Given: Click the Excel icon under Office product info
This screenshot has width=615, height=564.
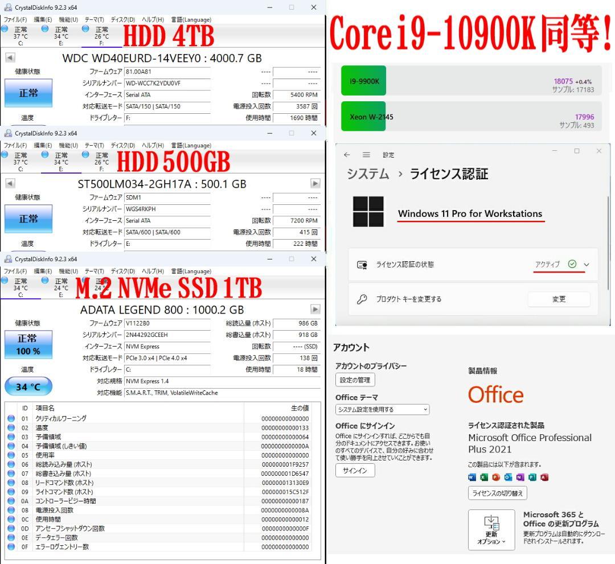Looking at the screenshot, I should pyautogui.click(x=484, y=477).
